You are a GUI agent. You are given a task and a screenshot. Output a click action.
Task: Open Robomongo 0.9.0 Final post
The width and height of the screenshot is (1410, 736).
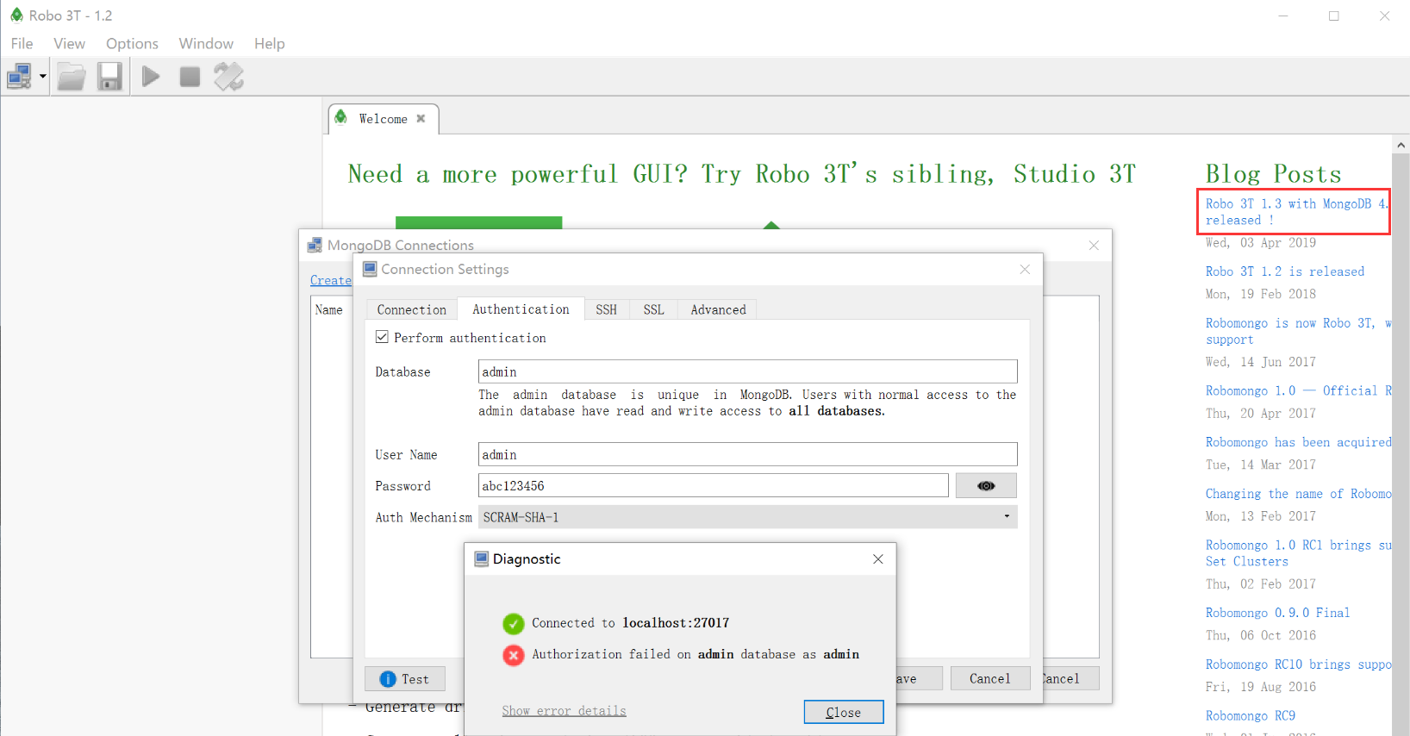click(1277, 613)
